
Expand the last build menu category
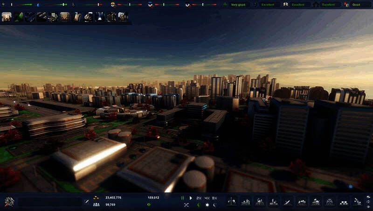[358, 201]
